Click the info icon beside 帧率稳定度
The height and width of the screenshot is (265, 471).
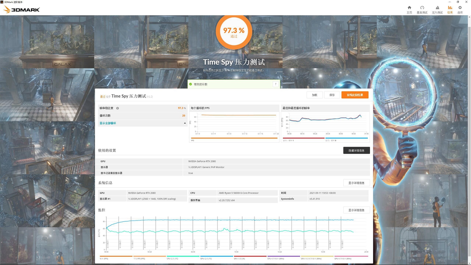point(117,108)
